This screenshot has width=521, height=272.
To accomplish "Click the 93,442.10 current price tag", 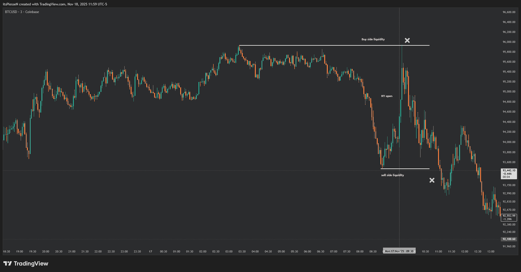I will click(x=509, y=174).
